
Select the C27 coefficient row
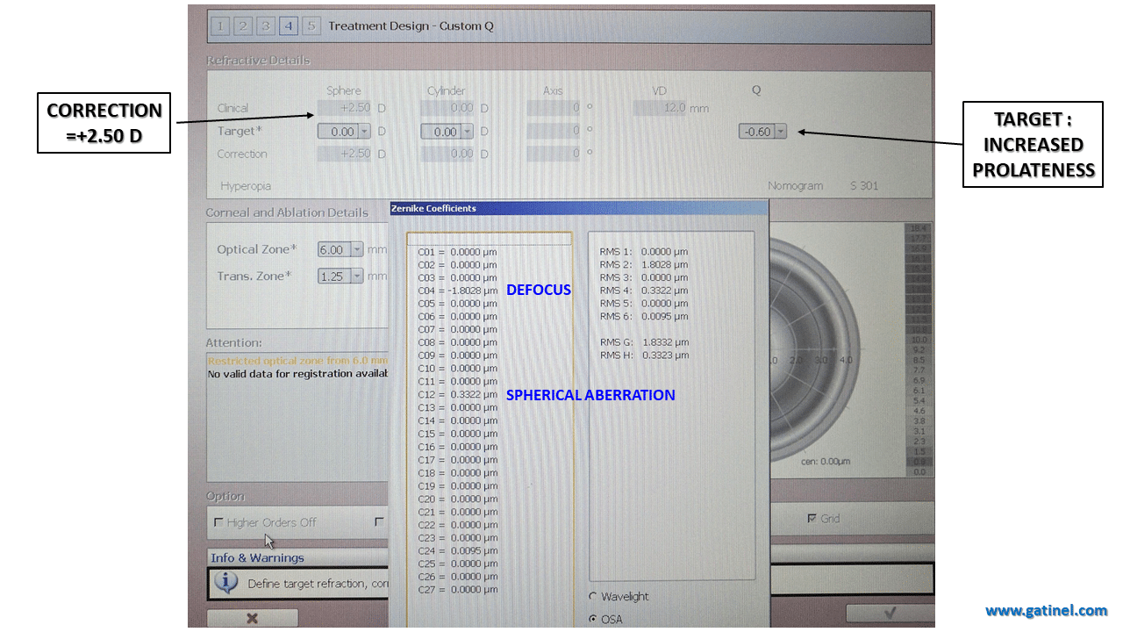click(x=457, y=590)
